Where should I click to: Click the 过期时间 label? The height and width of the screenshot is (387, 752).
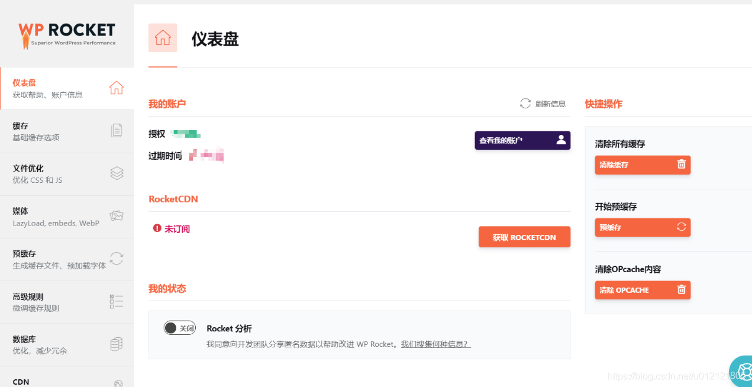point(165,156)
